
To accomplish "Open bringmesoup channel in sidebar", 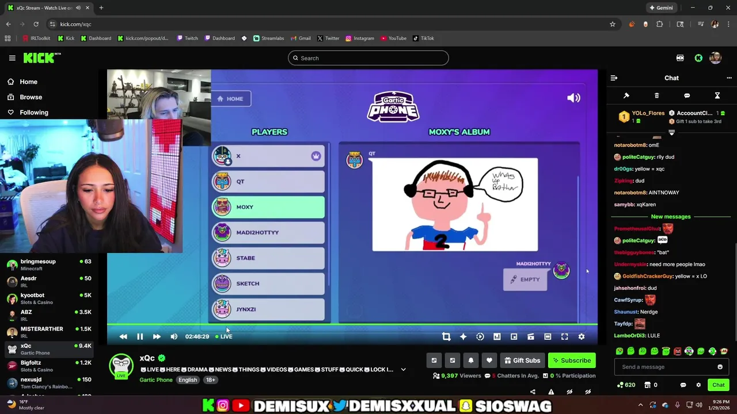I will click(49, 264).
